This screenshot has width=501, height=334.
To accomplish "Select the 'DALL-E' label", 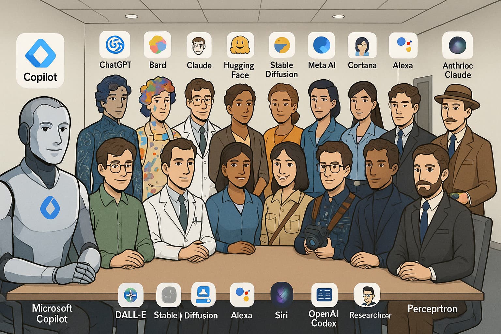I will coord(130,315).
